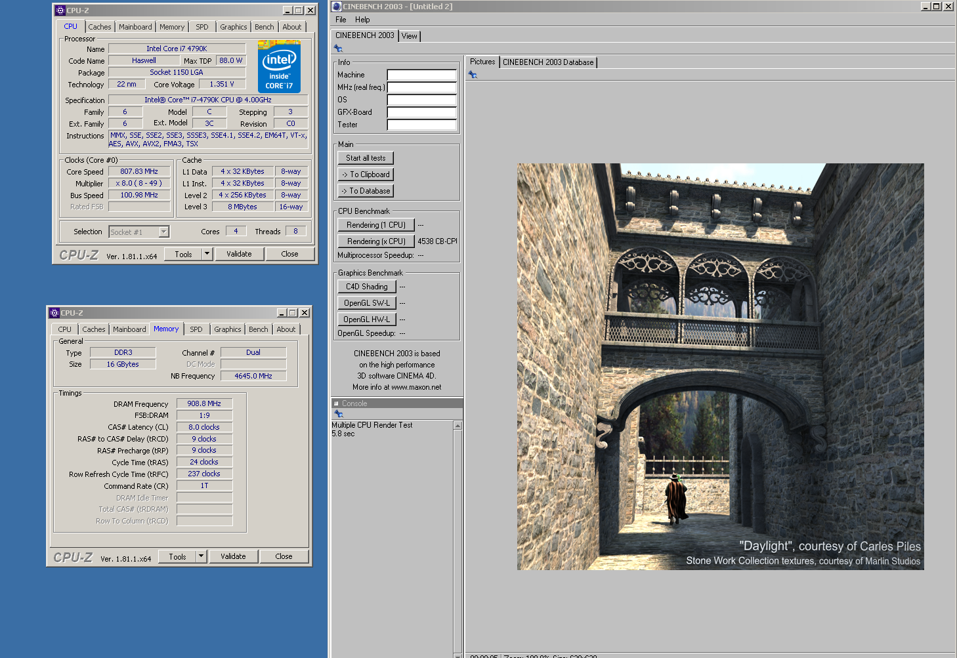Image resolution: width=957 pixels, height=658 pixels.
Task: Open About tab in top CPU-Z window
Action: click(292, 27)
